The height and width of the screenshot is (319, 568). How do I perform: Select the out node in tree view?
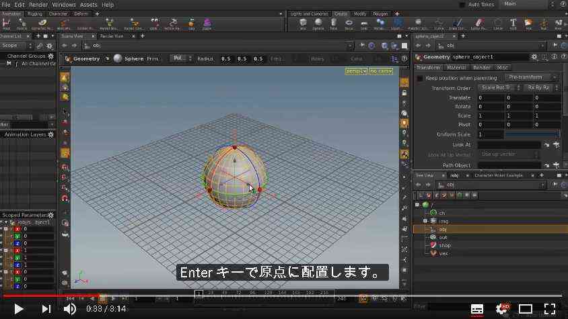[x=443, y=237]
